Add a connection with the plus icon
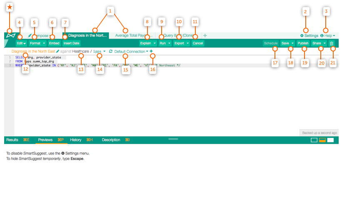Viewport: 342px width, 208px height. [151, 51]
